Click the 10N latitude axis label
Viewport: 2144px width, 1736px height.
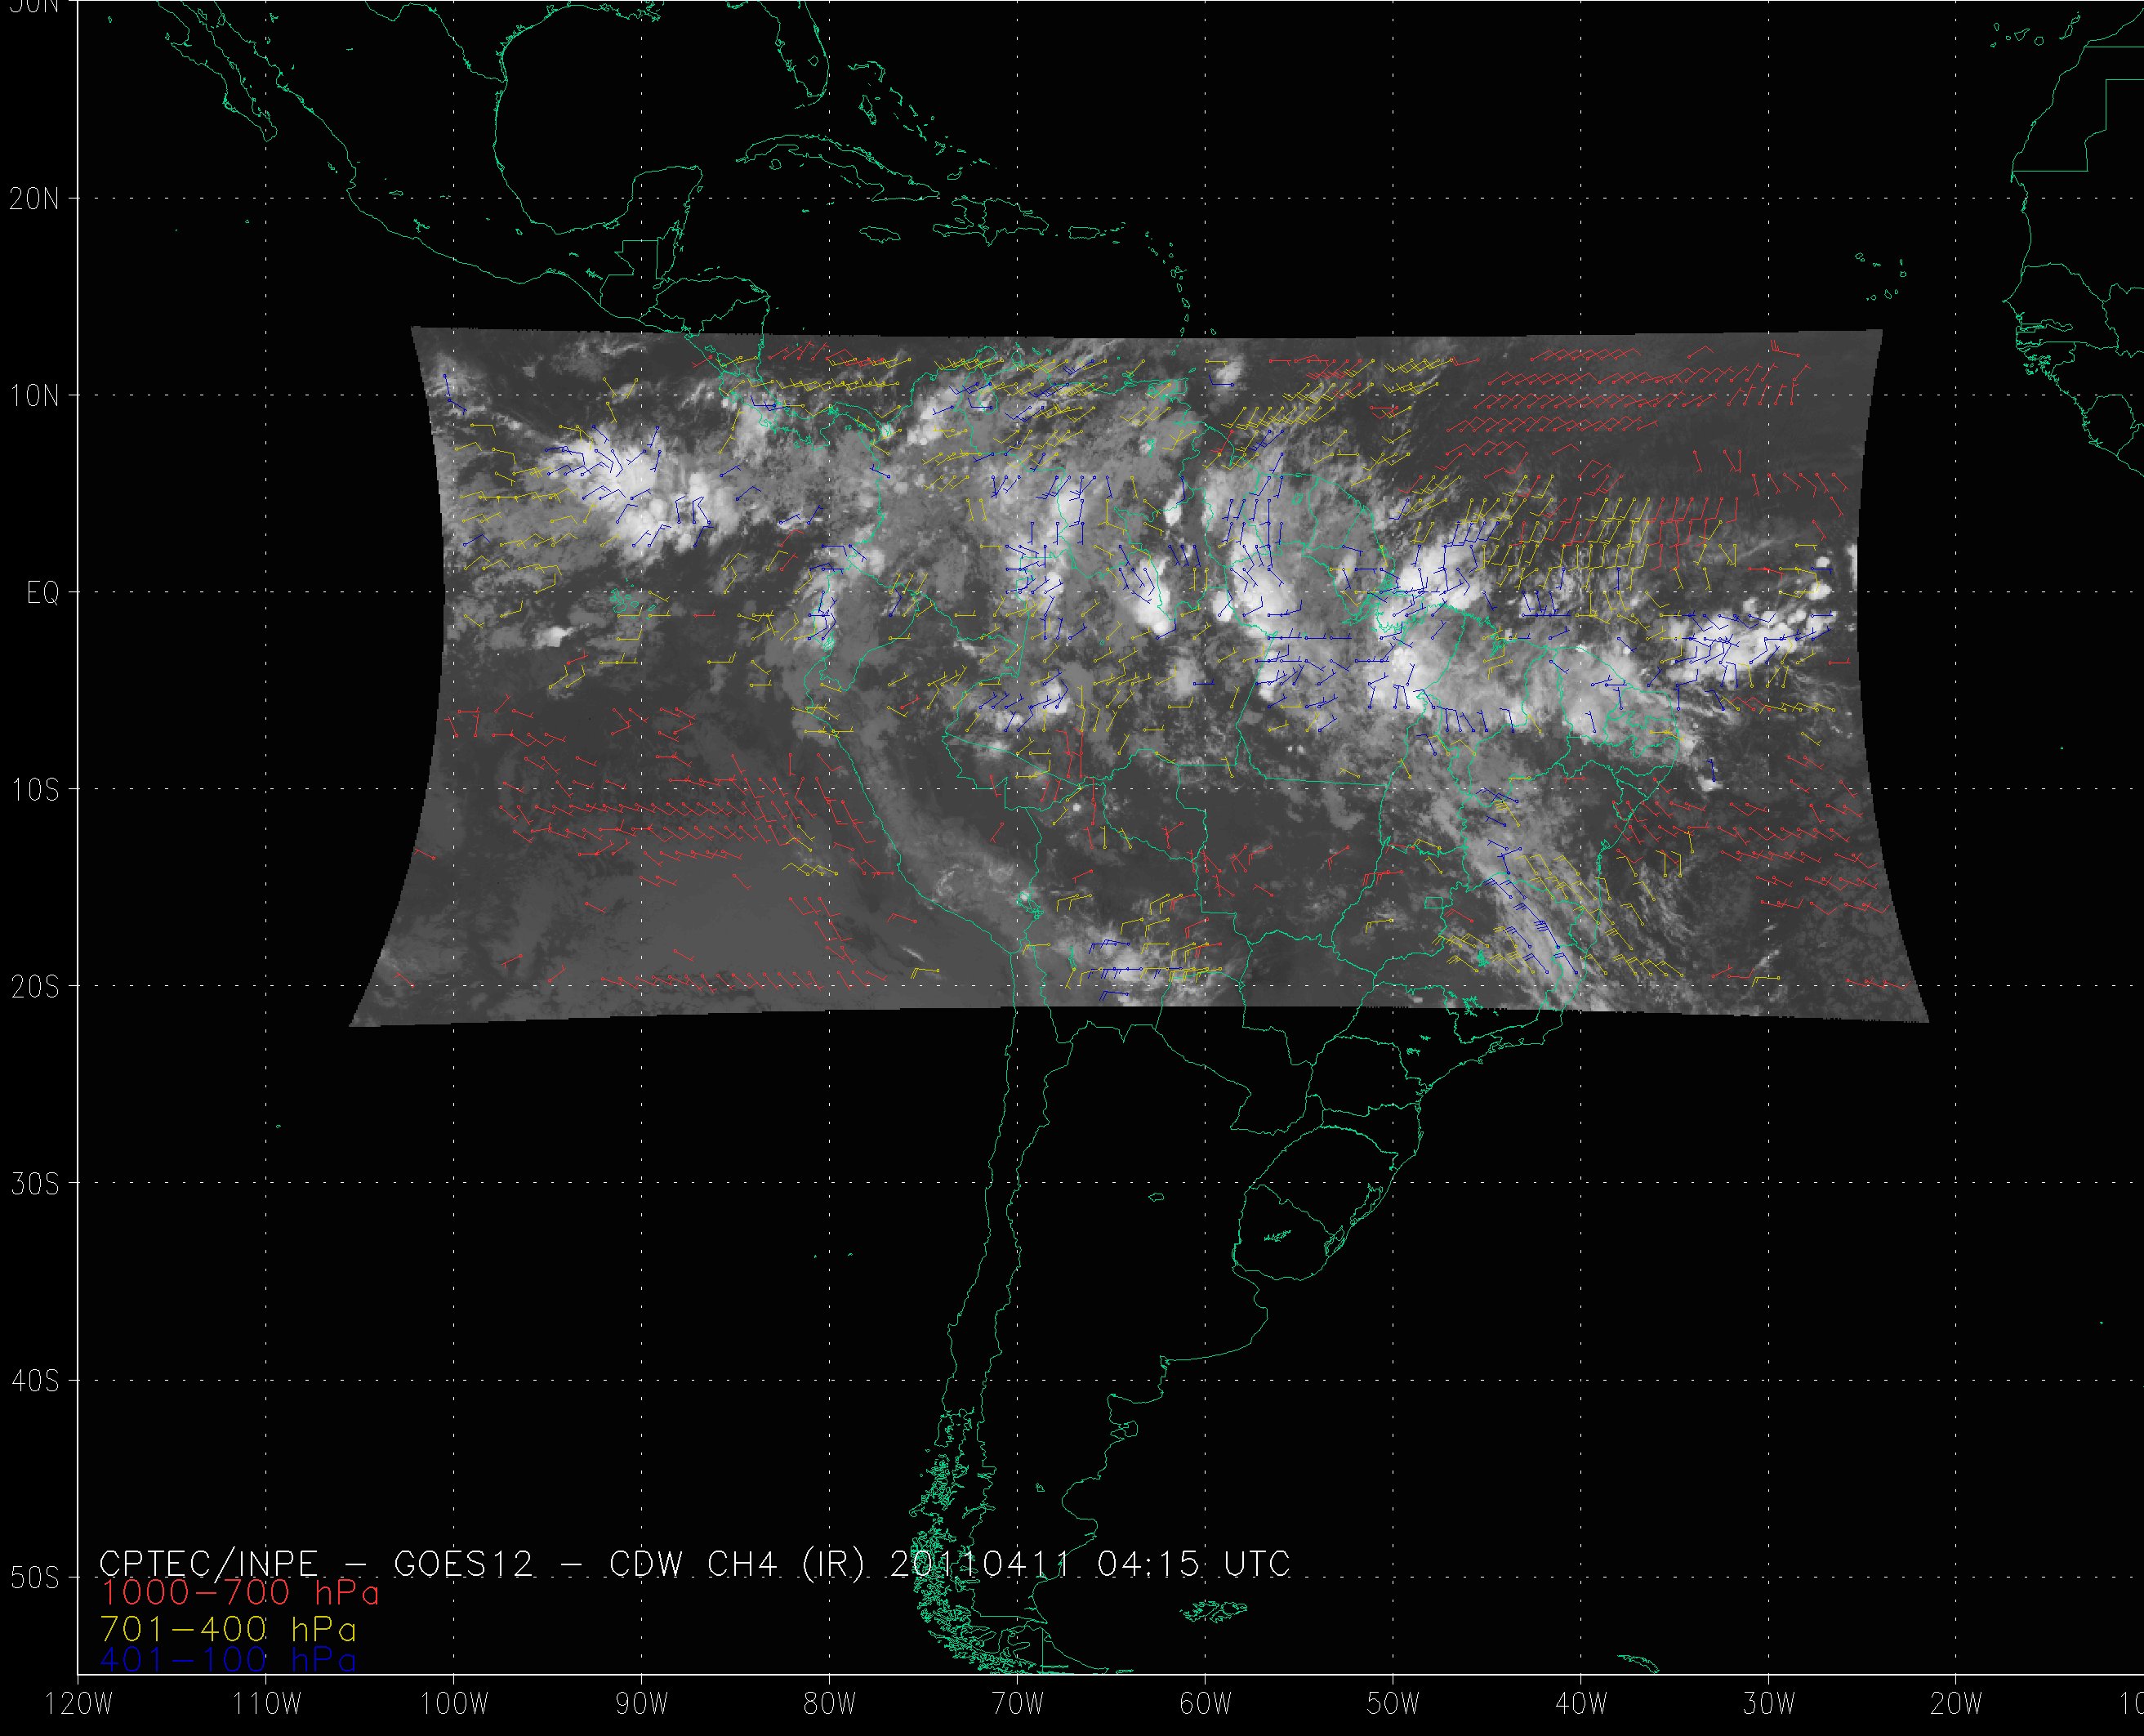(35, 396)
